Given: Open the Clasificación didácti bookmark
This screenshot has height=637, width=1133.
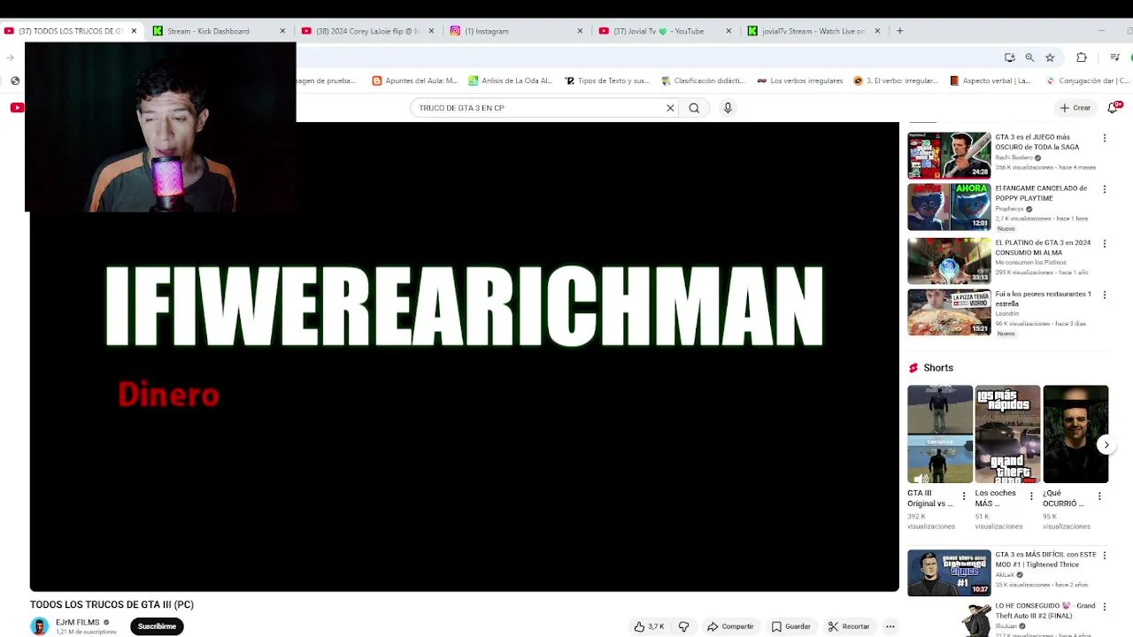Looking at the screenshot, I should click(704, 81).
